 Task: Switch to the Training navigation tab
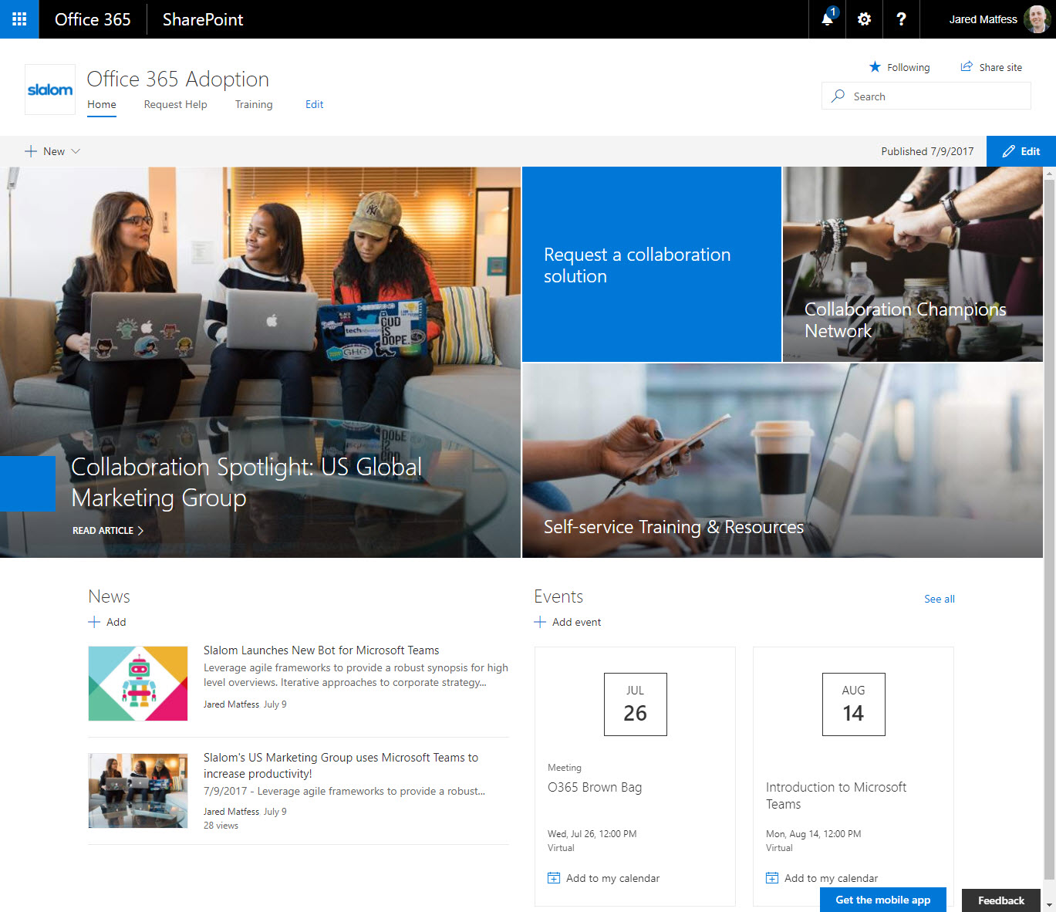pyautogui.click(x=254, y=104)
